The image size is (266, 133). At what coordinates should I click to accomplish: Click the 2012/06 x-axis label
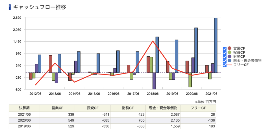click(35, 94)
